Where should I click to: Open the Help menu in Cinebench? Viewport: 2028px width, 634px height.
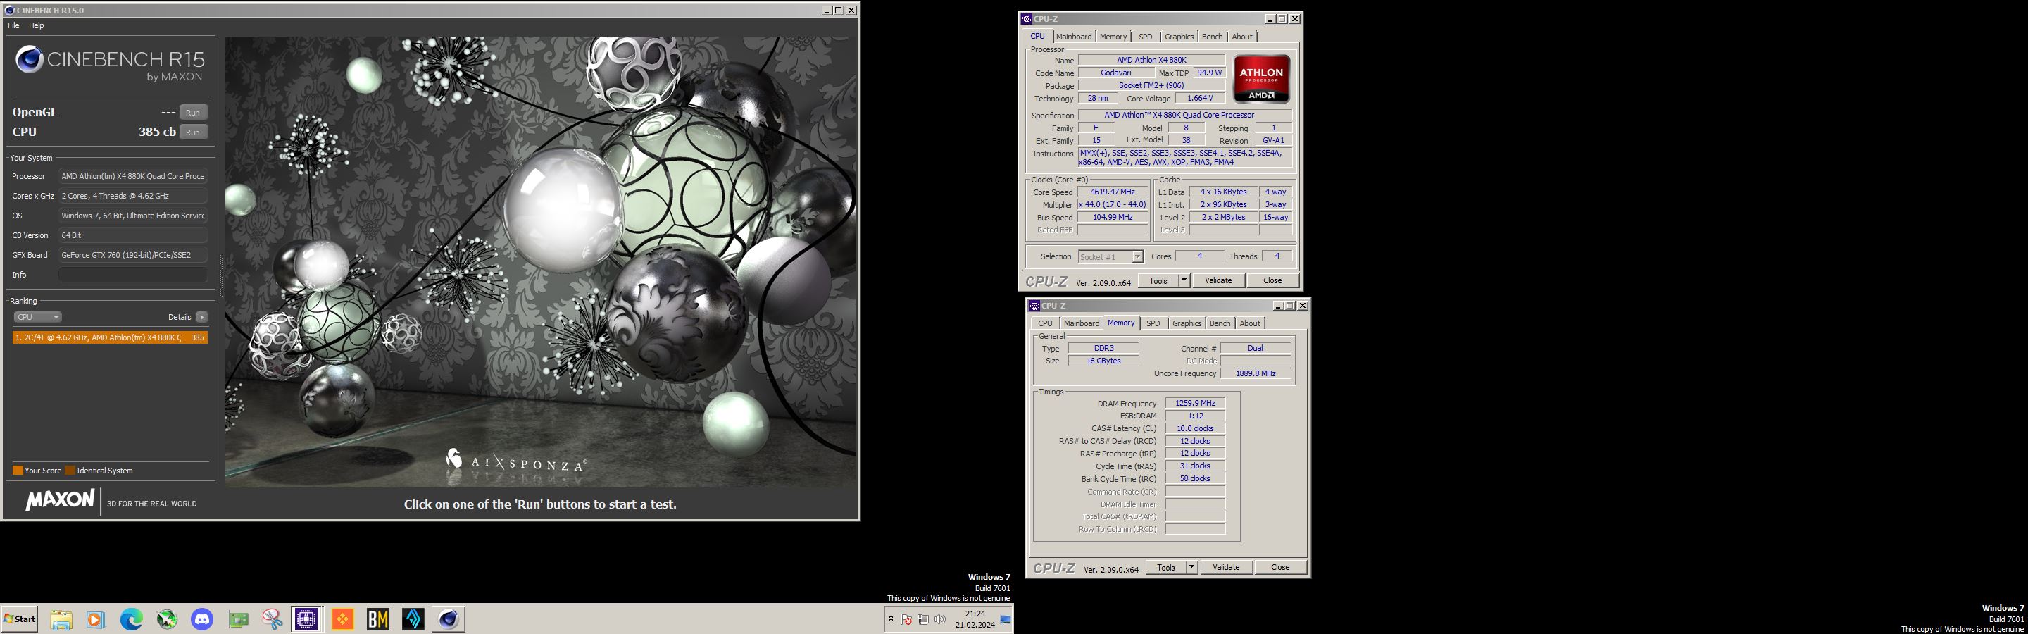[x=36, y=25]
